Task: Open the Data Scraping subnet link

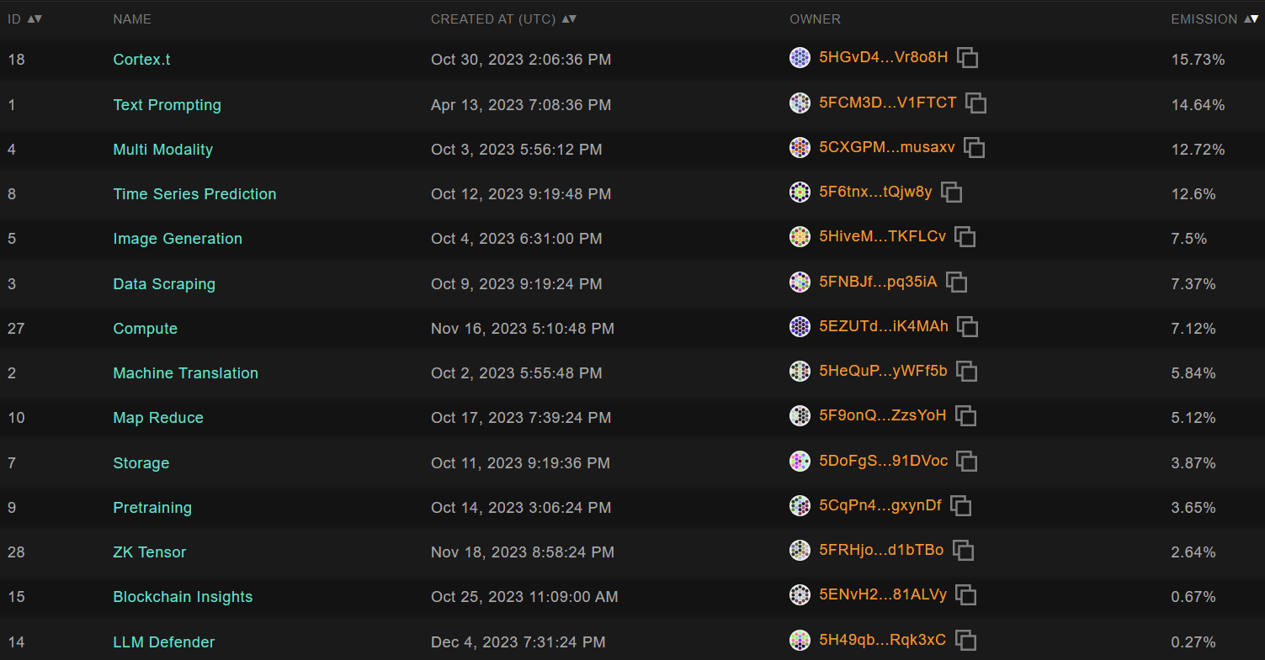Action: (164, 284)
